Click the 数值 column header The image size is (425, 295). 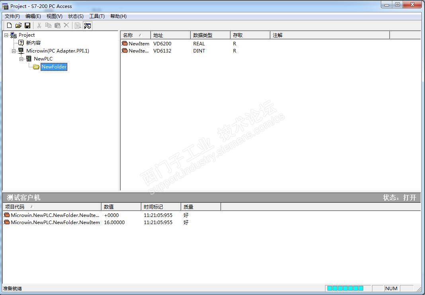pos(121,207)
